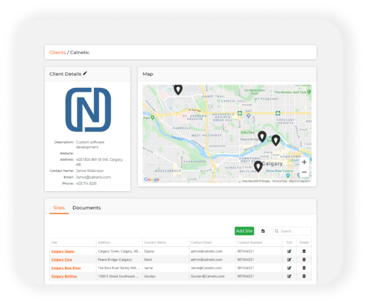Viewport: 366px width, 304px height.
Task: Select the Sites tab
Action: [59, 208]
